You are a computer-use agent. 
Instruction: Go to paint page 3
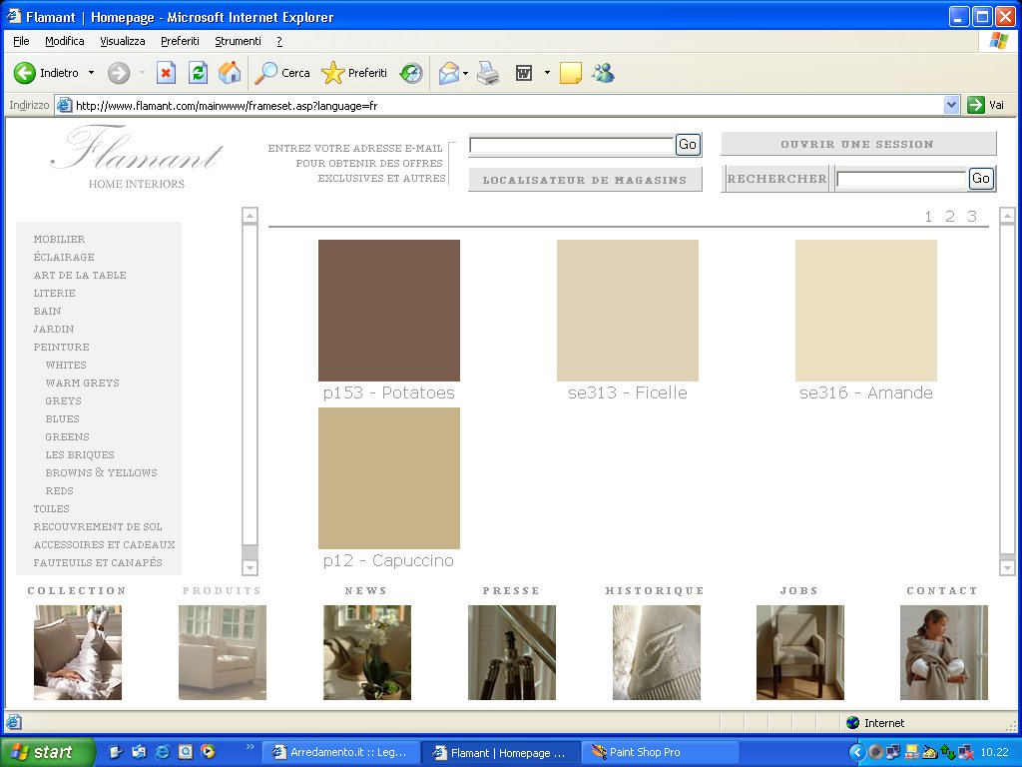pyautogui.click(x=972, y=217)
